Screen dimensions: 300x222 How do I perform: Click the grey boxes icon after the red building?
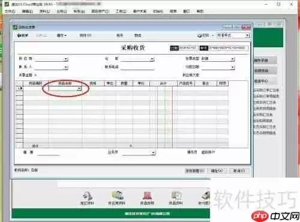click(176, 196)
